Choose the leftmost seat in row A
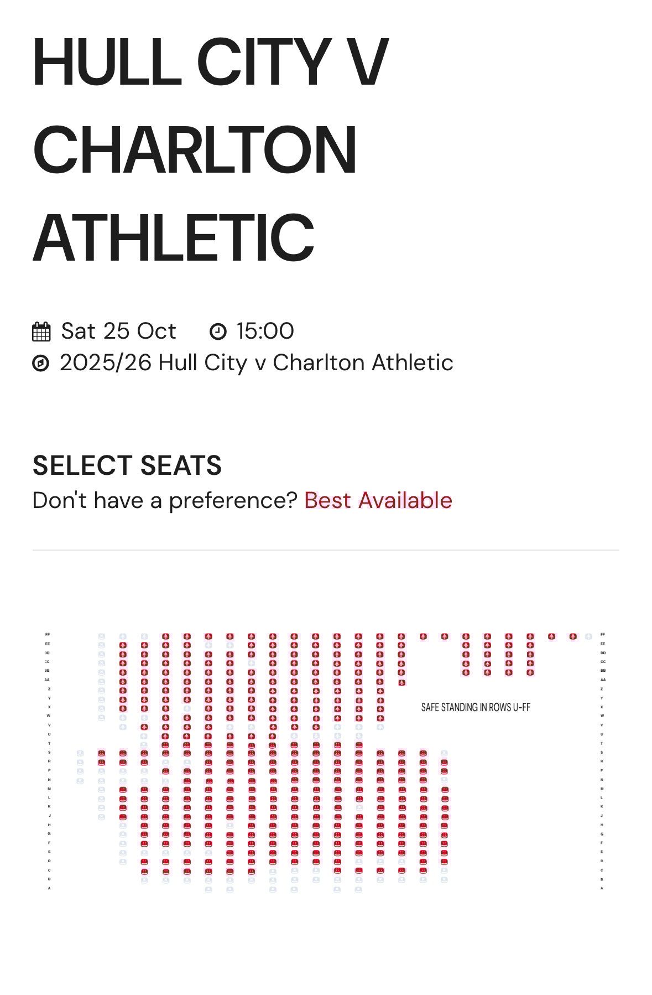The width and height of the screenshot is (652, 995). pyautogui.click(x=208, y=889)
